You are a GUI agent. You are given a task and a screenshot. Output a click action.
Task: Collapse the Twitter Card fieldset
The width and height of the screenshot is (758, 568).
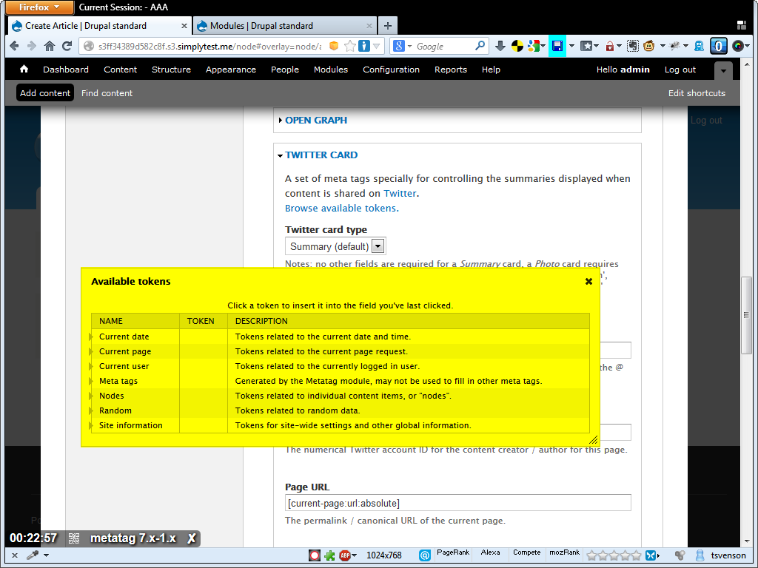(321, 155)
